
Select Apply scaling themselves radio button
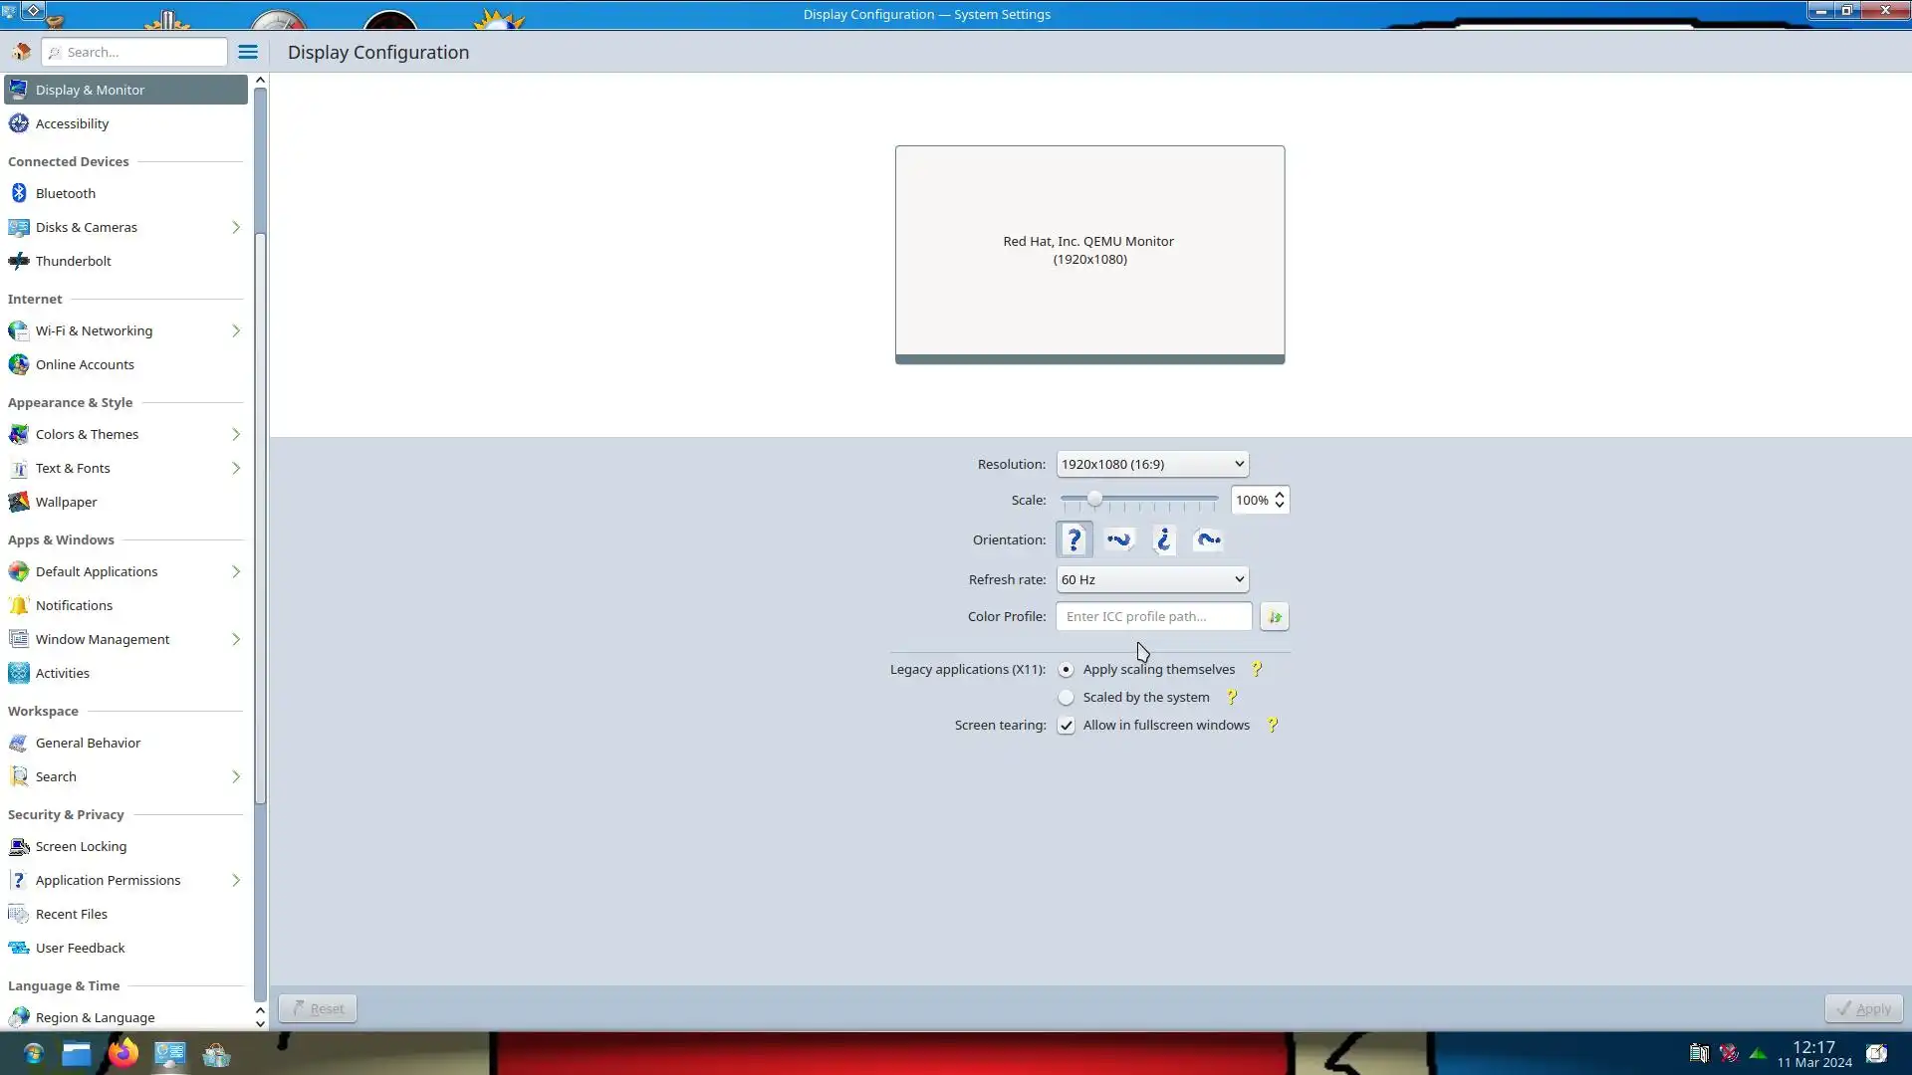(1066, 669)
